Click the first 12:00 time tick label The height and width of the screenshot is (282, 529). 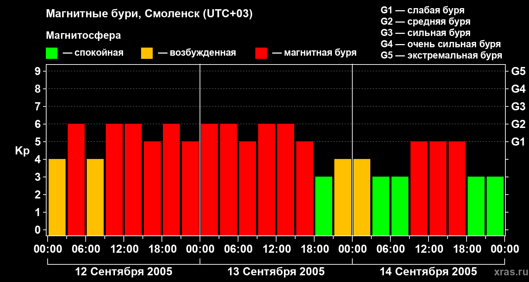[124, 249]
